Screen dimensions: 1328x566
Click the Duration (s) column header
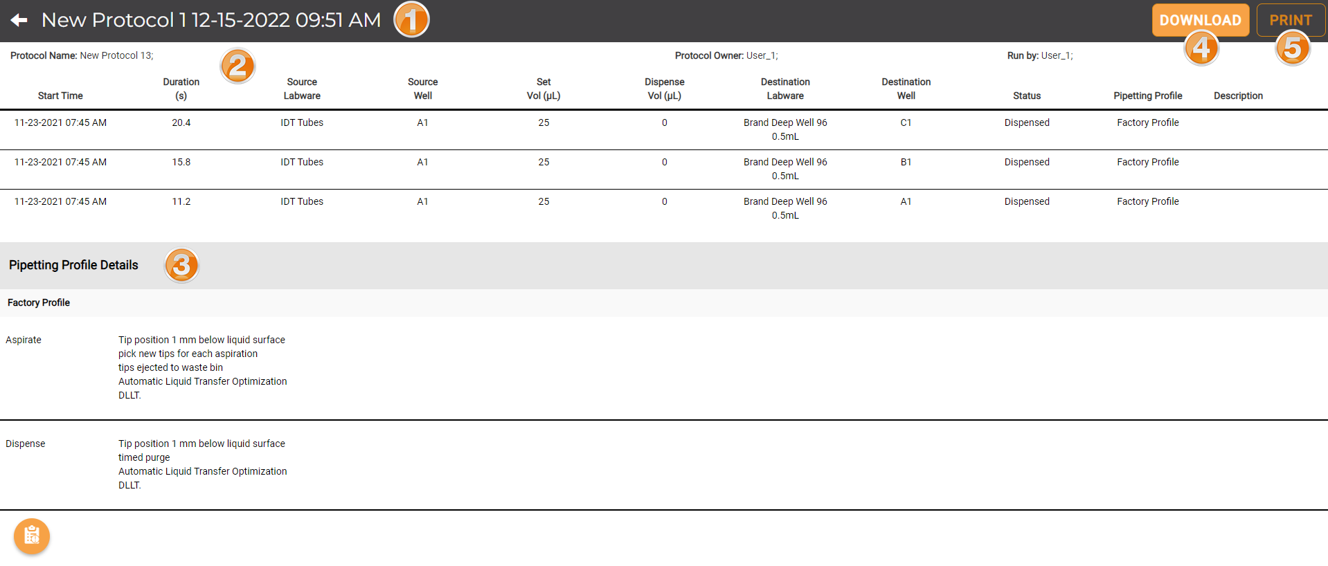[x=181, y=89]
